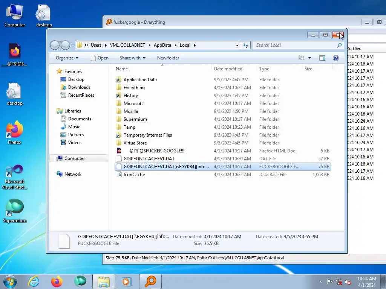Open the Organize menu
This screenshot has height=289, width=386.
(67, 58)
